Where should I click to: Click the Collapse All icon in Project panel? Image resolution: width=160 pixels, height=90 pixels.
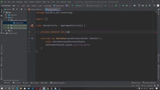17,9
